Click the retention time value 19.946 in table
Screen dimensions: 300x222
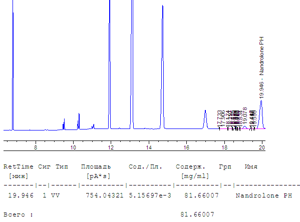pos(21,195)
